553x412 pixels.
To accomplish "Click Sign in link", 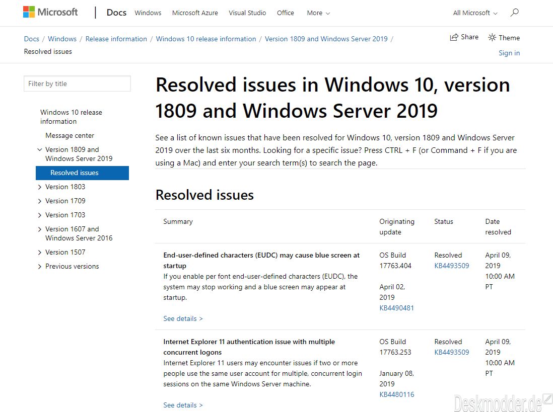I will [x=509, y=53].
